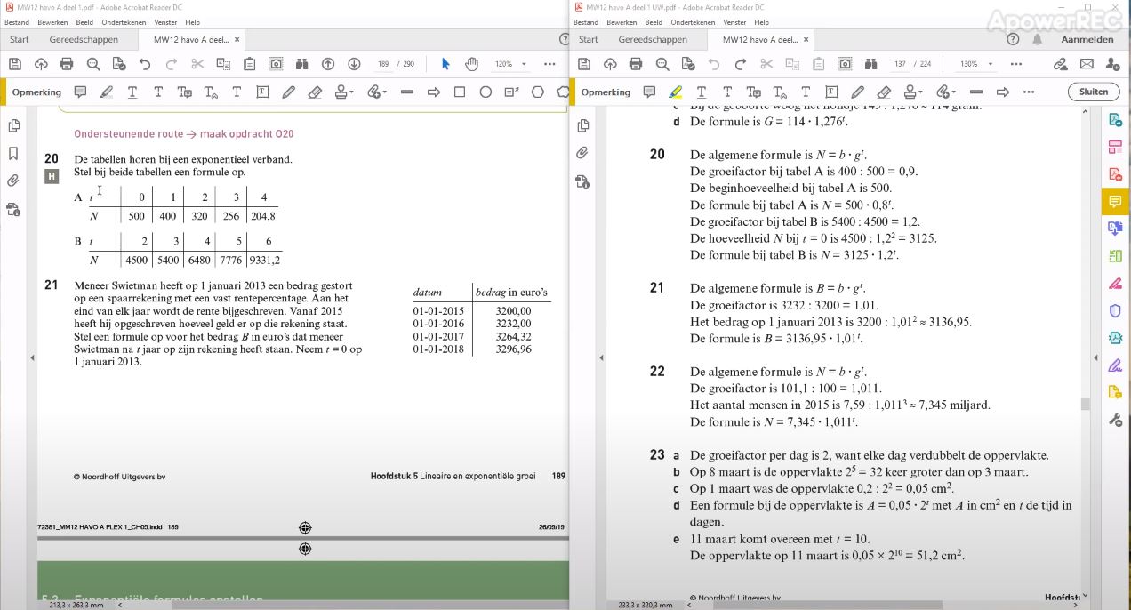The height and width of the screenshot is (610, 1131).
Task: Open Bewerken menu in left window
Action: pos(52,22)
